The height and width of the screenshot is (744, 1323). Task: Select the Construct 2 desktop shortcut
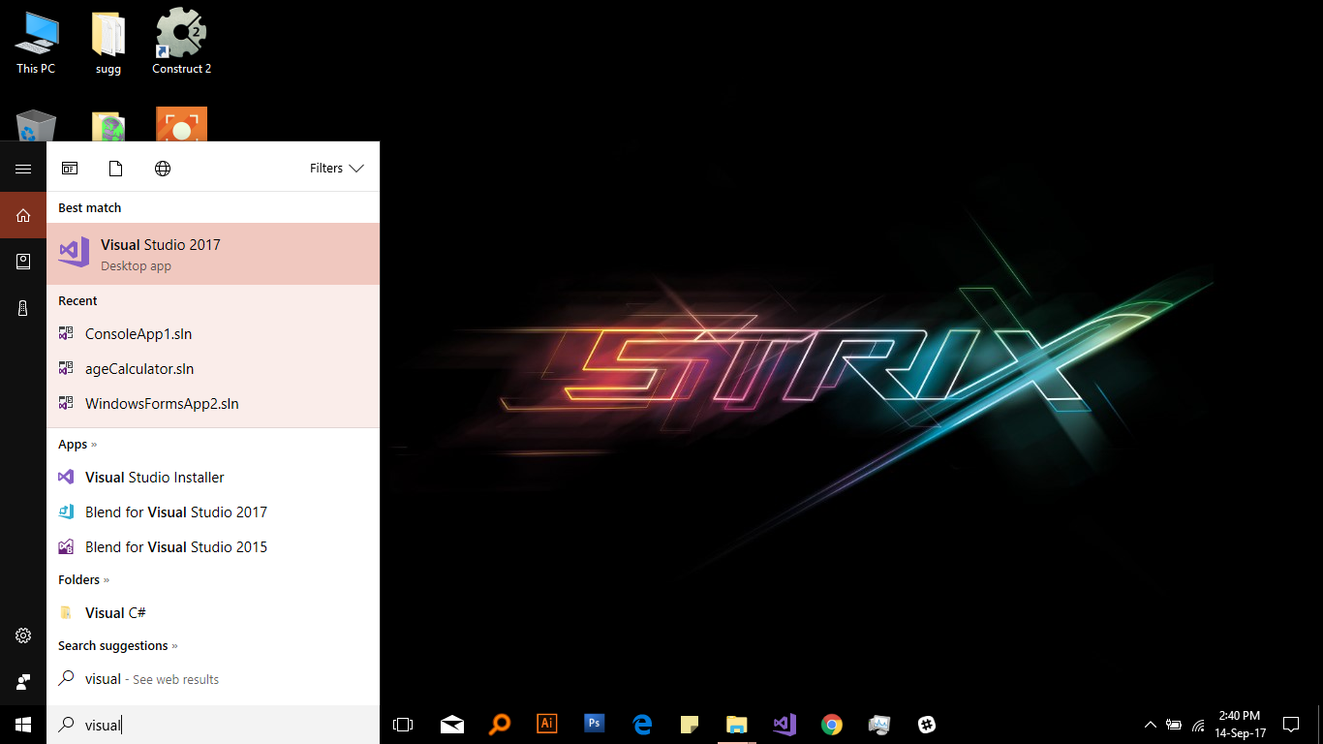click(181, 44)
